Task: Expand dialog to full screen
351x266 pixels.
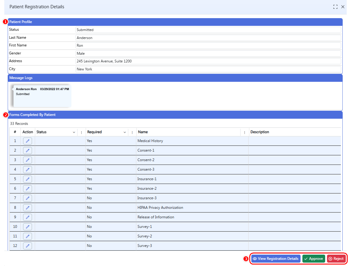Action: 335,7
